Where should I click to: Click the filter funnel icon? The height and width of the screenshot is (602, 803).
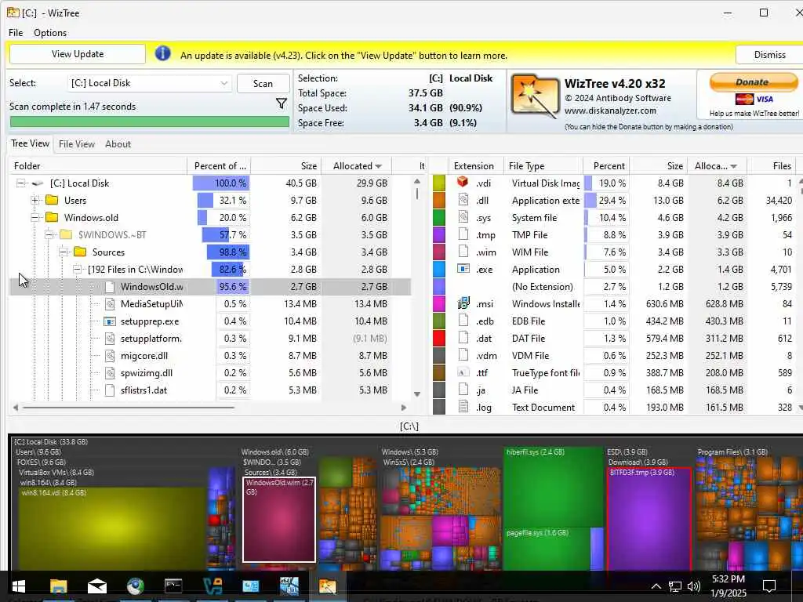pos(282,104)
